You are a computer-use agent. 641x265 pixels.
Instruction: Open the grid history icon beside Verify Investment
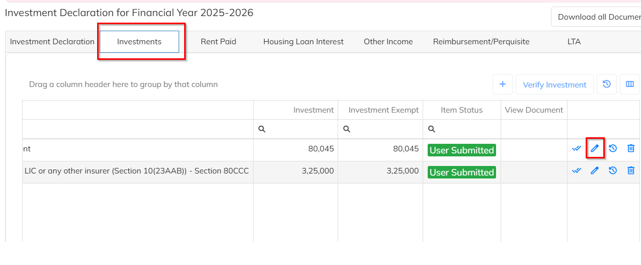click(x=607, y=84)
